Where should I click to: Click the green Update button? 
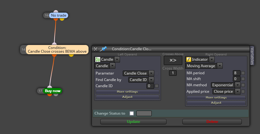tap(133, 122)
